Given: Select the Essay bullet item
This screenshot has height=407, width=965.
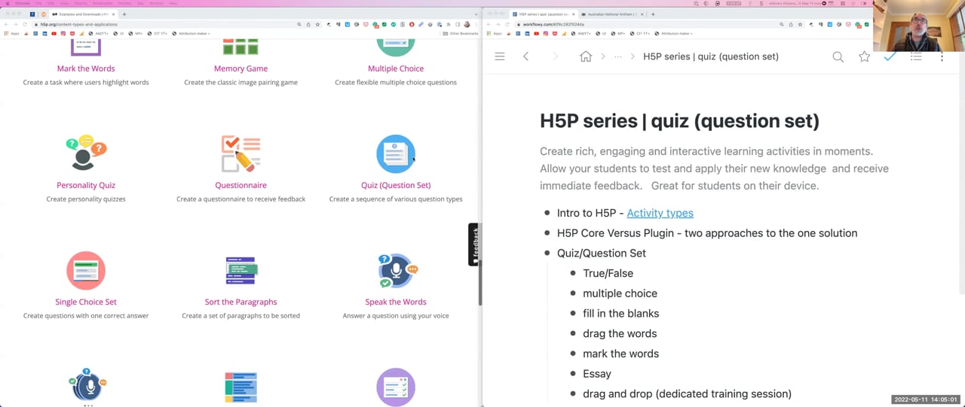Looking at the screenshot, I should pos(597,374).
